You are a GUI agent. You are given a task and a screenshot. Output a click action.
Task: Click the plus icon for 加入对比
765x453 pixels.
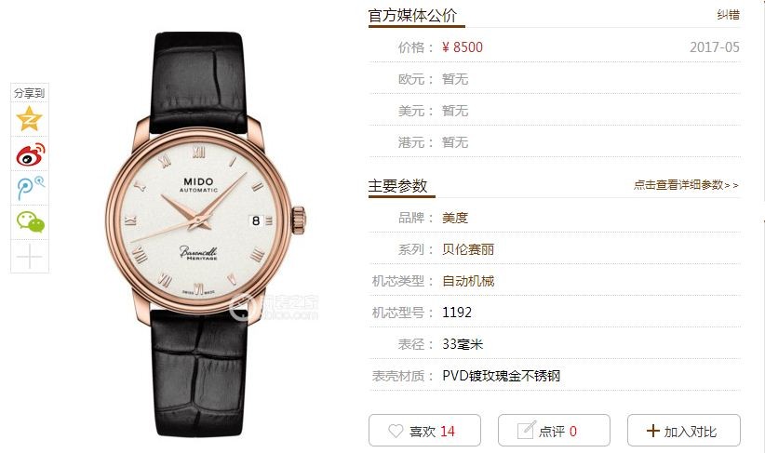pos(652,431)
